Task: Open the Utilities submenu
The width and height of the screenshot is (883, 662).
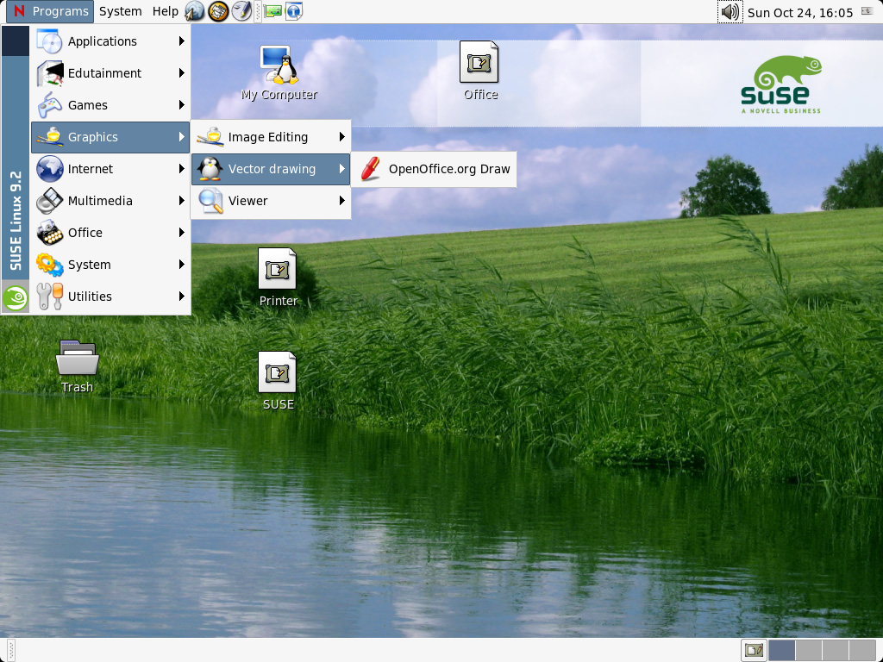Action: pyautogui.click(x=110, y=297)
